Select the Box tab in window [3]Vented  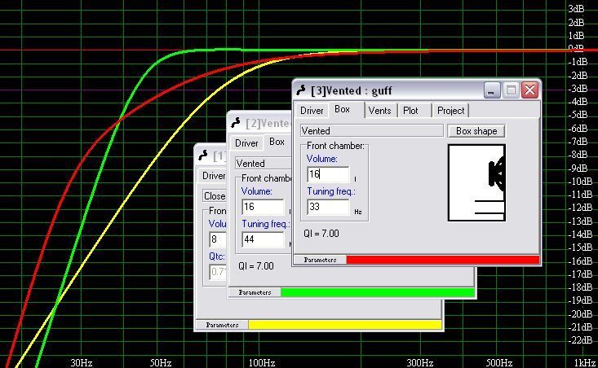[x=343, y=110]
